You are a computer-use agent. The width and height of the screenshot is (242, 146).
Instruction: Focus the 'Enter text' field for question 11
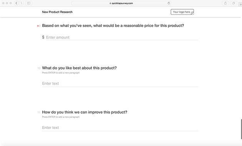(x=120, y=128)
